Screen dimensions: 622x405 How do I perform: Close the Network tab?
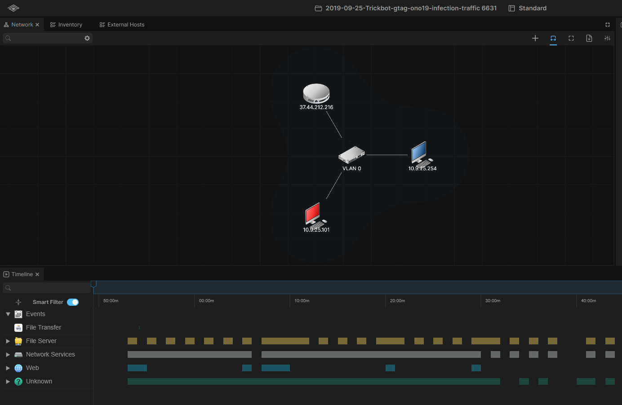click(x=37, y=25)
